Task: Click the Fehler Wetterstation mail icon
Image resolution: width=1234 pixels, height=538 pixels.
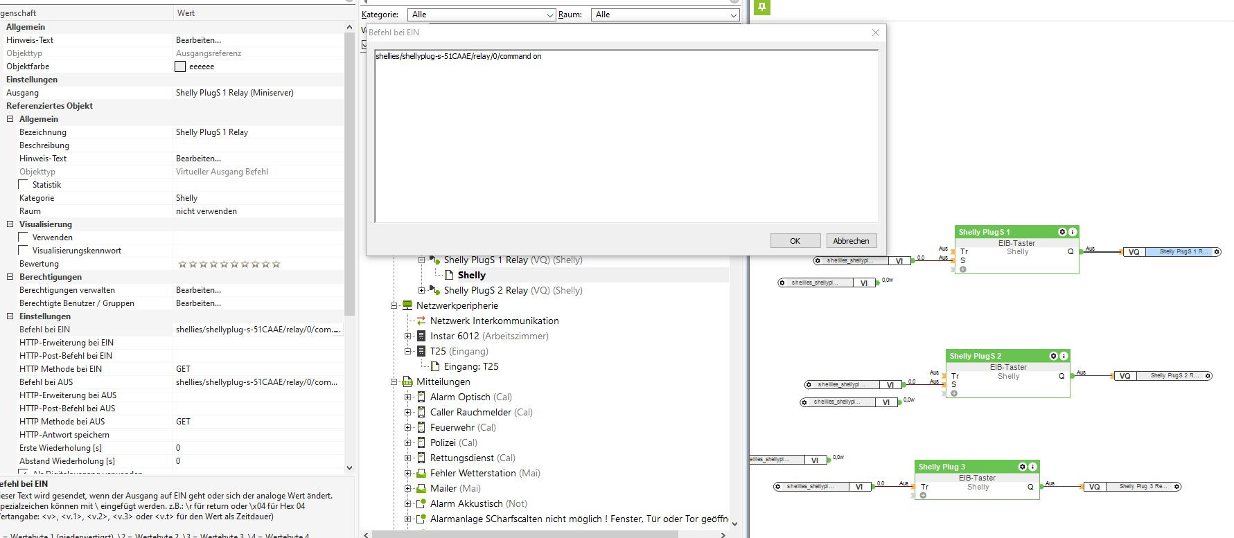Action: [x=421, y=474]
